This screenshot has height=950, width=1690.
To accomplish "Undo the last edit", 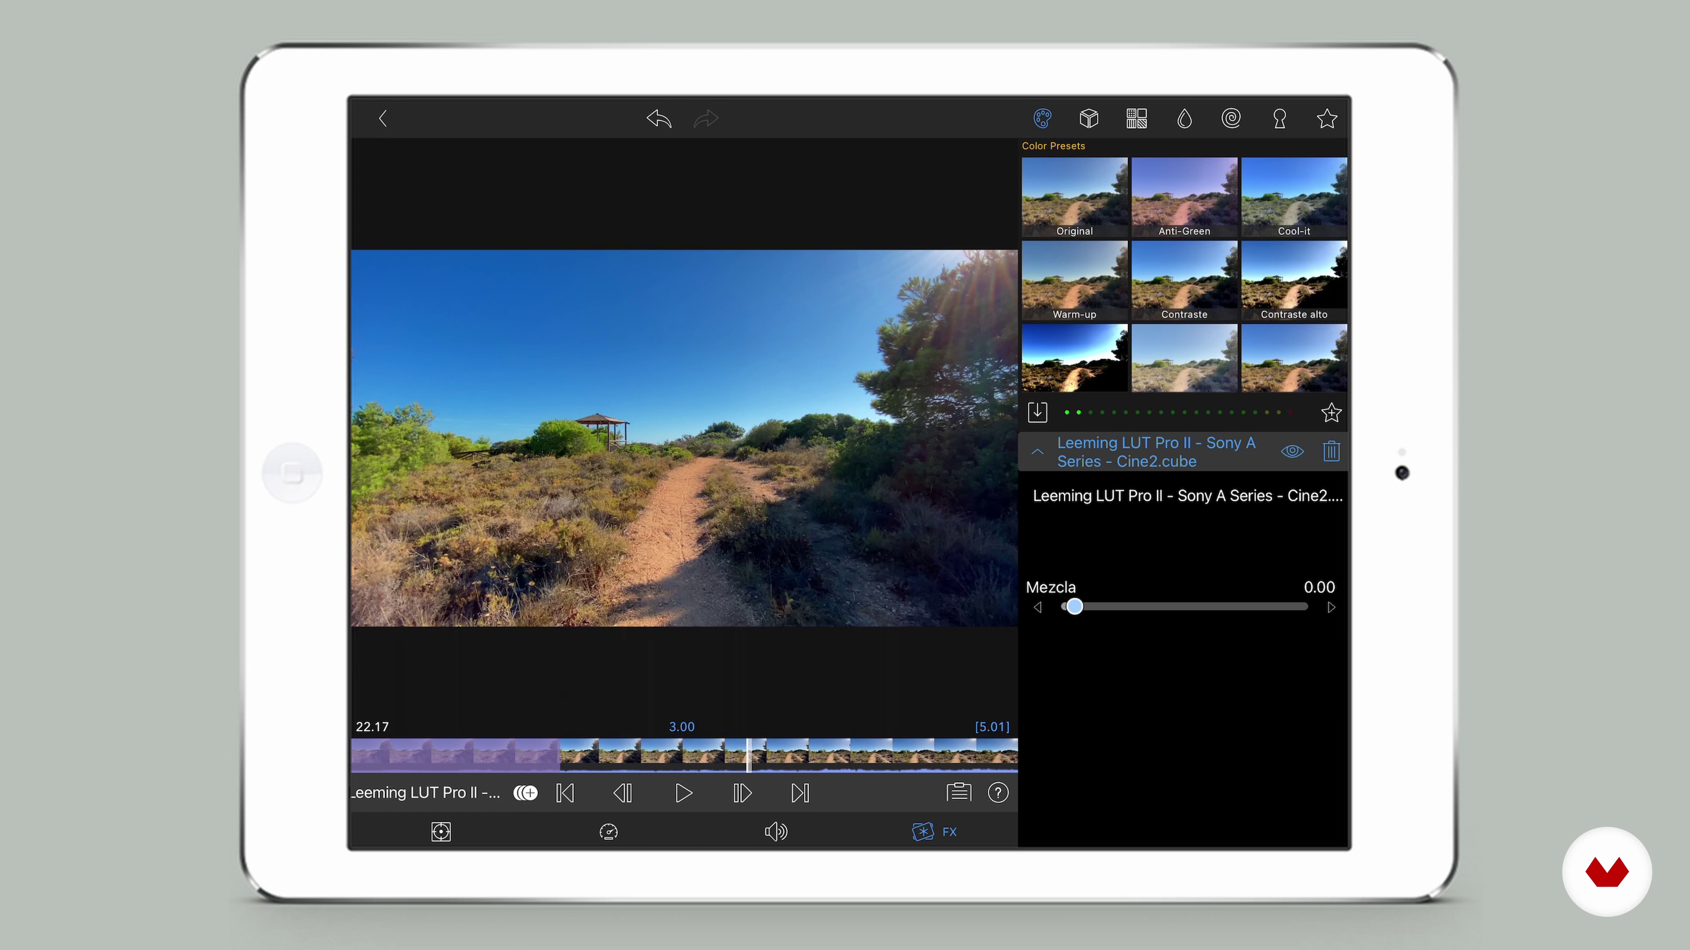I will (659, 119).
